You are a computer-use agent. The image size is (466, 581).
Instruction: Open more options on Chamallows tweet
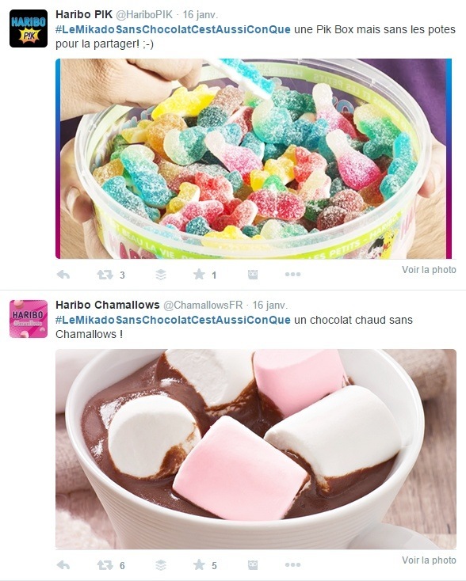tap(292, 565)
